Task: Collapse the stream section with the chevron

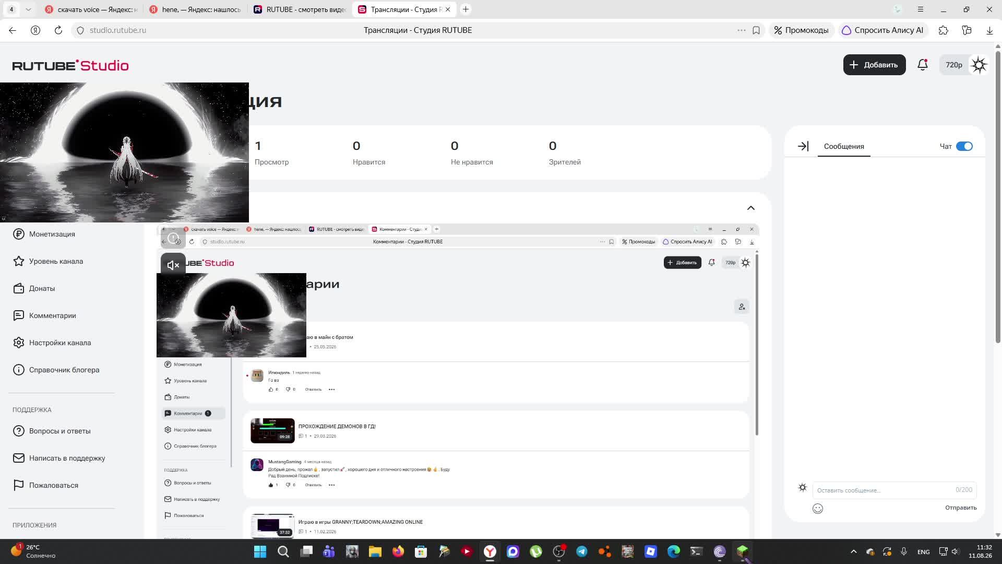Action: (x=751, y=208)
